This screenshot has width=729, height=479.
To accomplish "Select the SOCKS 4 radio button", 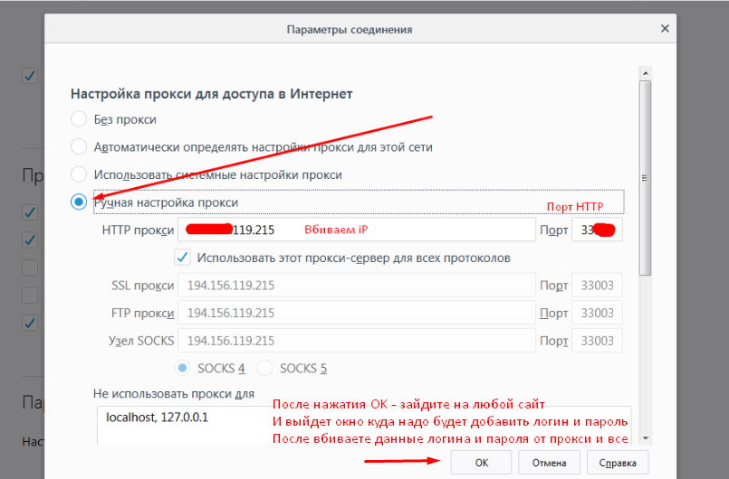I will pos(183,369).
